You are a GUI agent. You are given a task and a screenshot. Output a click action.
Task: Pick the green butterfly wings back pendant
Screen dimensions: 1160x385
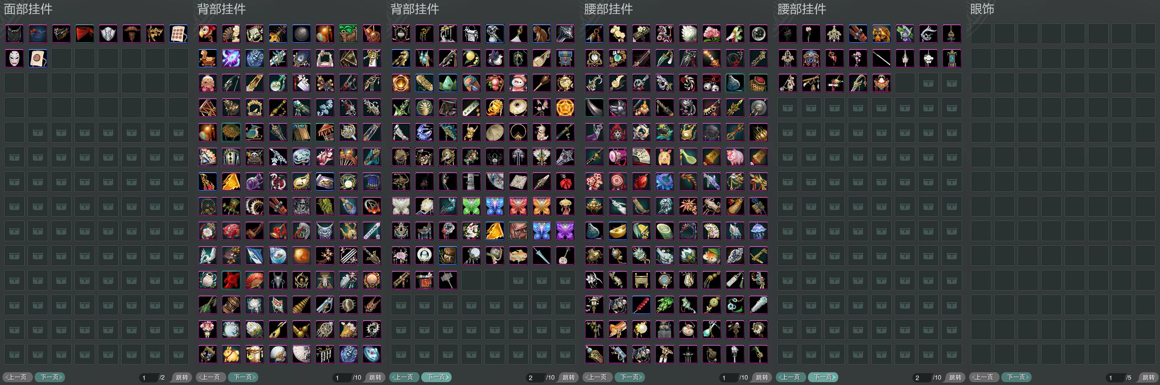(x=471, y=206)
